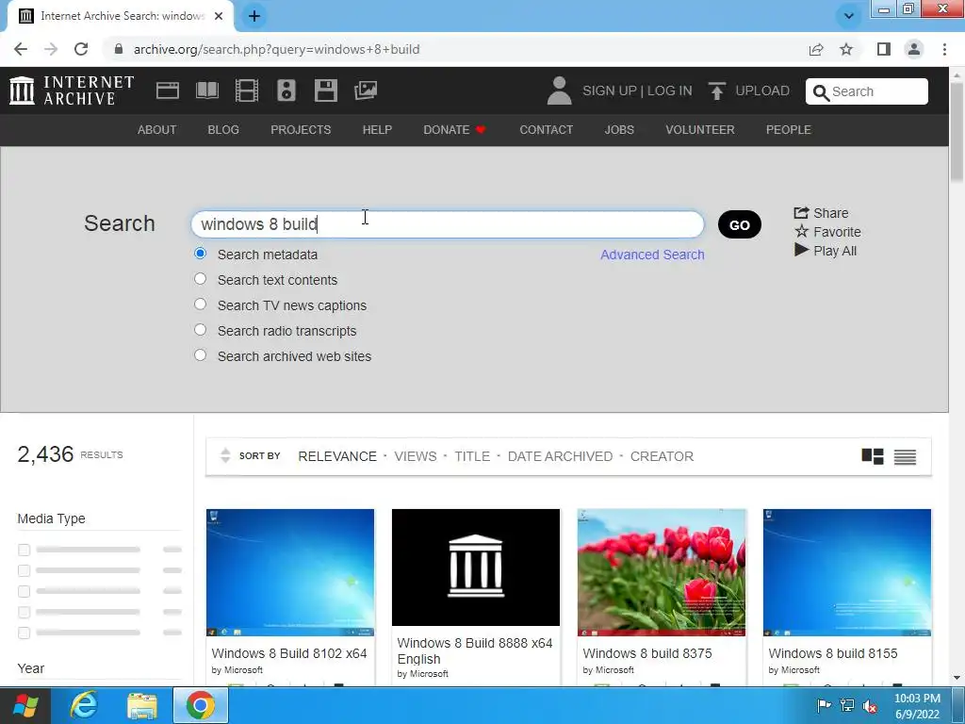Sort results by TITLE
The height and width of the screenshot is (724, 965).
[x=472, y=456]
